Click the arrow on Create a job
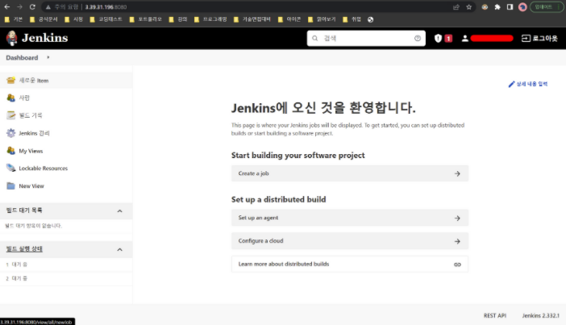Screen dimensions: 566x325 [x=457, y=173]
